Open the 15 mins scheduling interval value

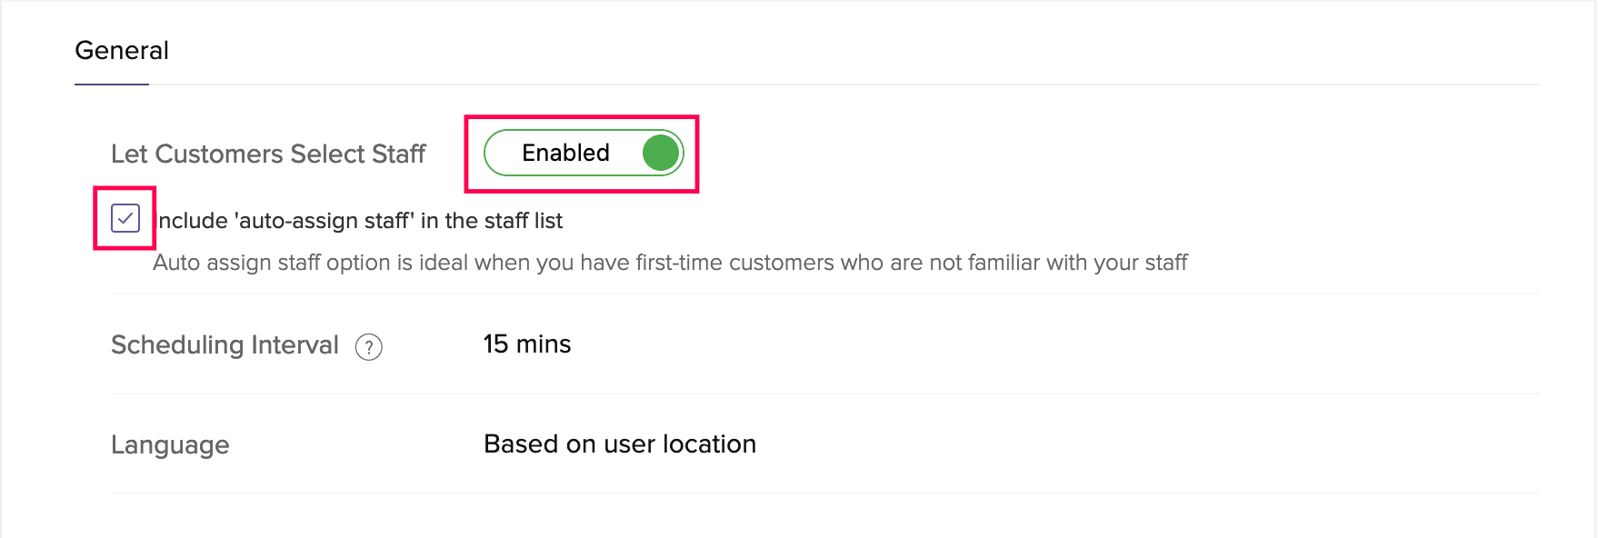[x=527, y=344]
